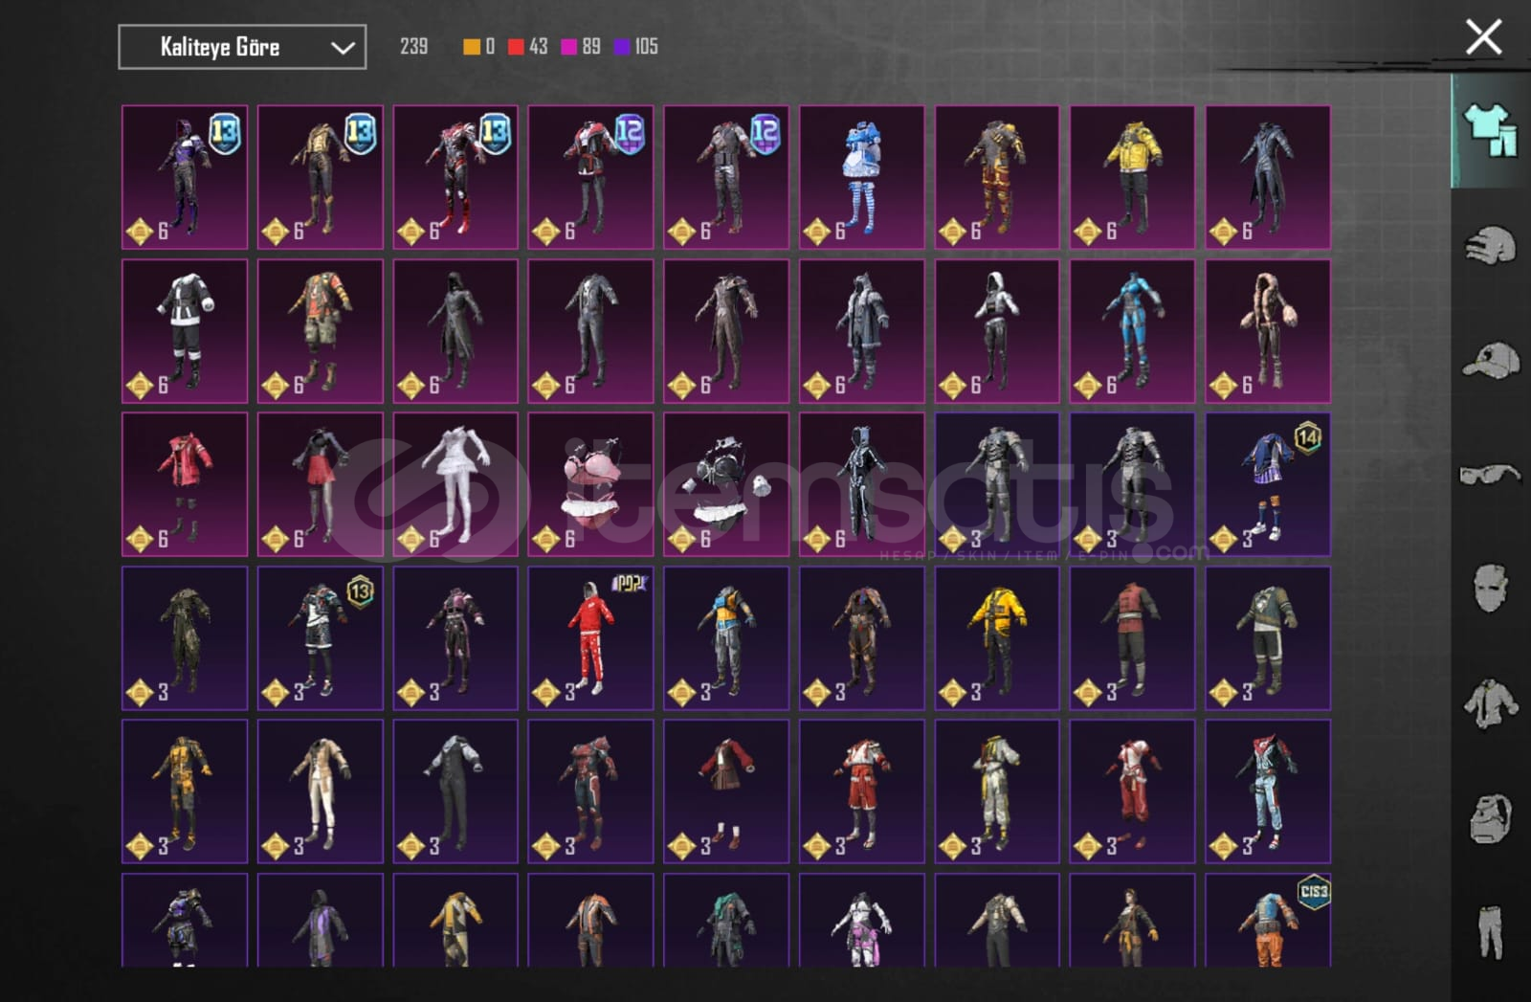Select the white and pink outfit in bottom row
The height and width of the screenshot is (1002, 1531).
point(862,919)
